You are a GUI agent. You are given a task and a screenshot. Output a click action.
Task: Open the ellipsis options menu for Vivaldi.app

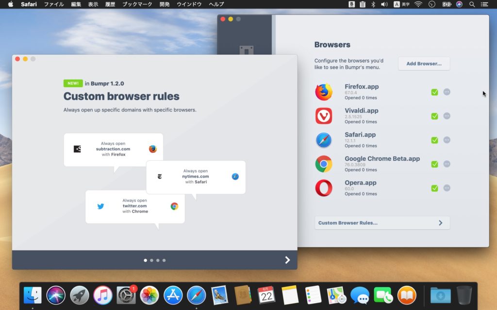tap(447, 116)
